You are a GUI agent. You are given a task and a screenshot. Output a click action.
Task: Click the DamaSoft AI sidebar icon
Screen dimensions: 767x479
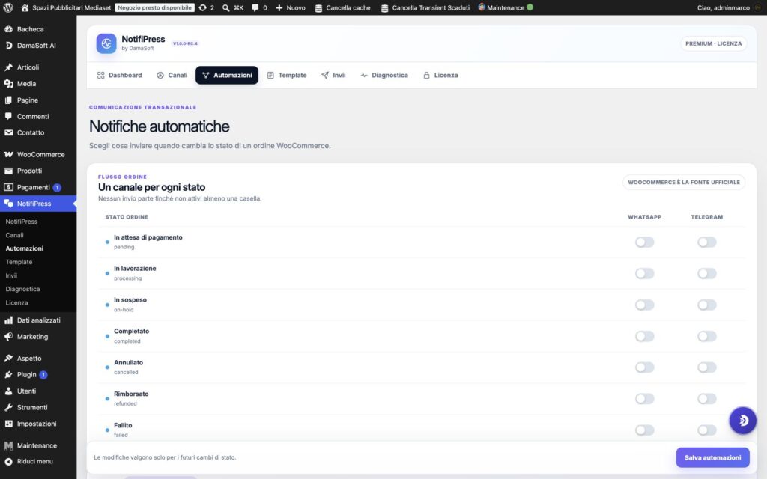(8, 46)
